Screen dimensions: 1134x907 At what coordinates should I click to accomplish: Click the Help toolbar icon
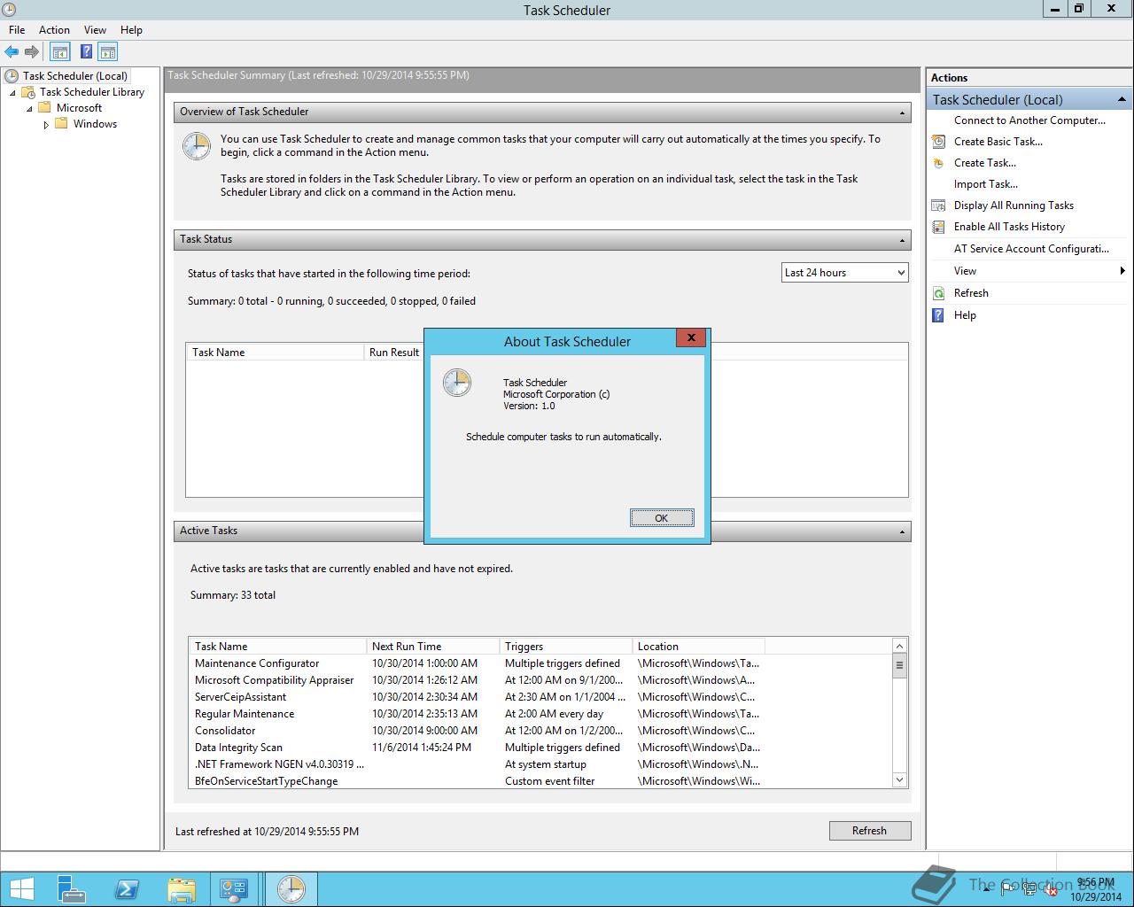pos(86,52)
